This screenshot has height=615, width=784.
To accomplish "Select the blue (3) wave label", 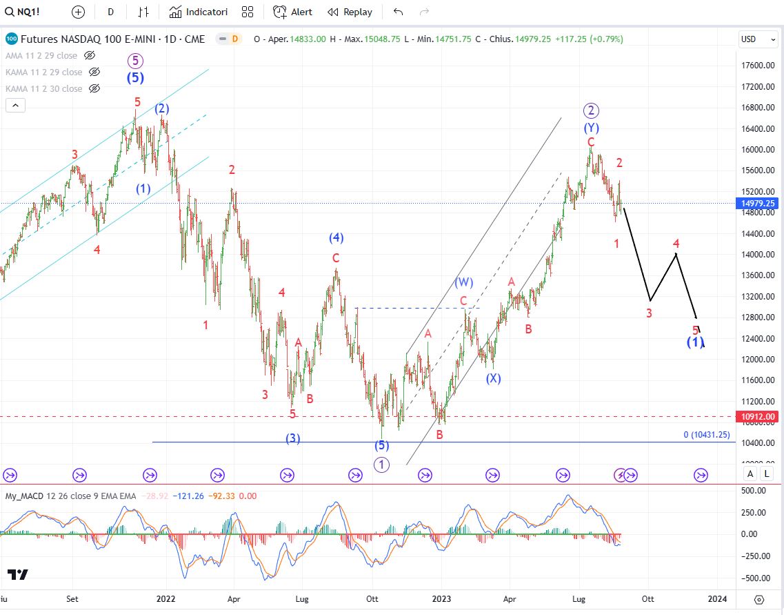I will point(293,439).
